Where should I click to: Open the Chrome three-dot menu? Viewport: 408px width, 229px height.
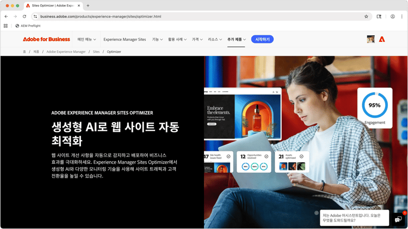pos(402,16)
